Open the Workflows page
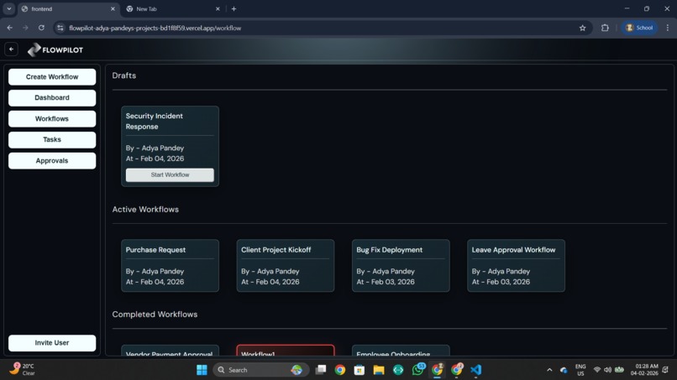Viewport: 677px width, 380px height. (x=52, y=118)
